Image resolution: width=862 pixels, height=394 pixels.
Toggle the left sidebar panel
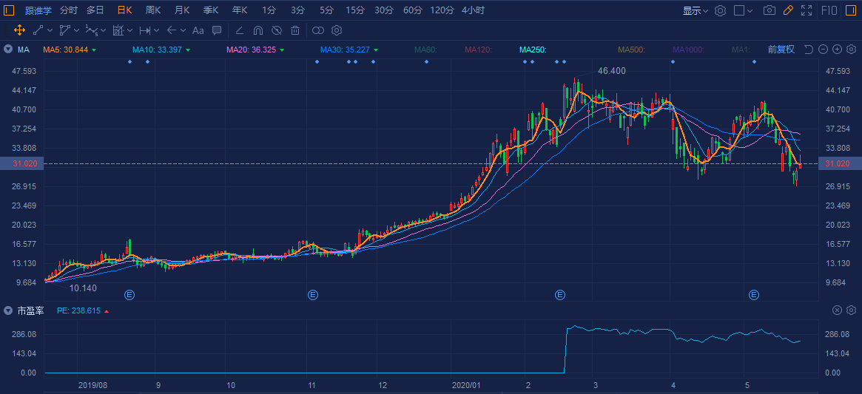pyautogui.click(x=9, y=10)
